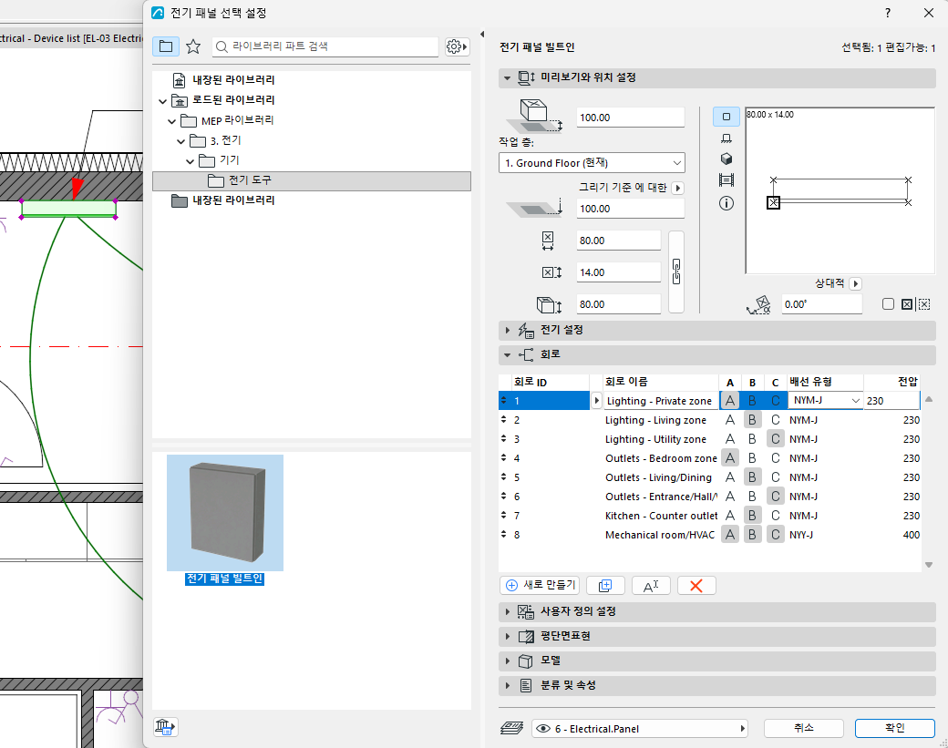Viewport: 948px width, 748px height.
Task: Toggle phase B on Kitchen - Counter outlet
Action: pyautogui.click(x=752, y=516)
